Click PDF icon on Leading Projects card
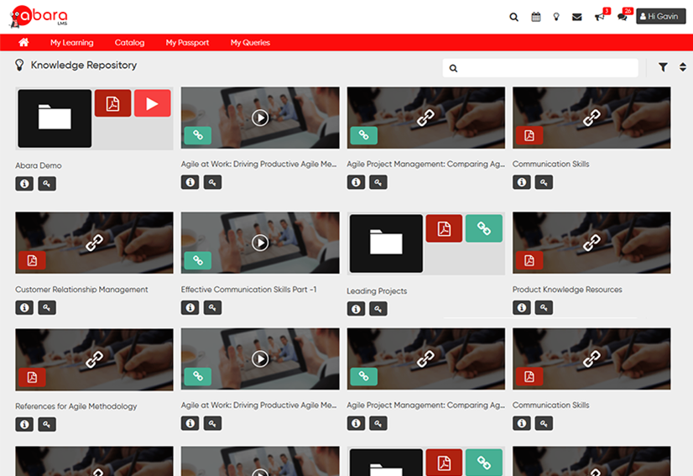 [x=444, y=228]
